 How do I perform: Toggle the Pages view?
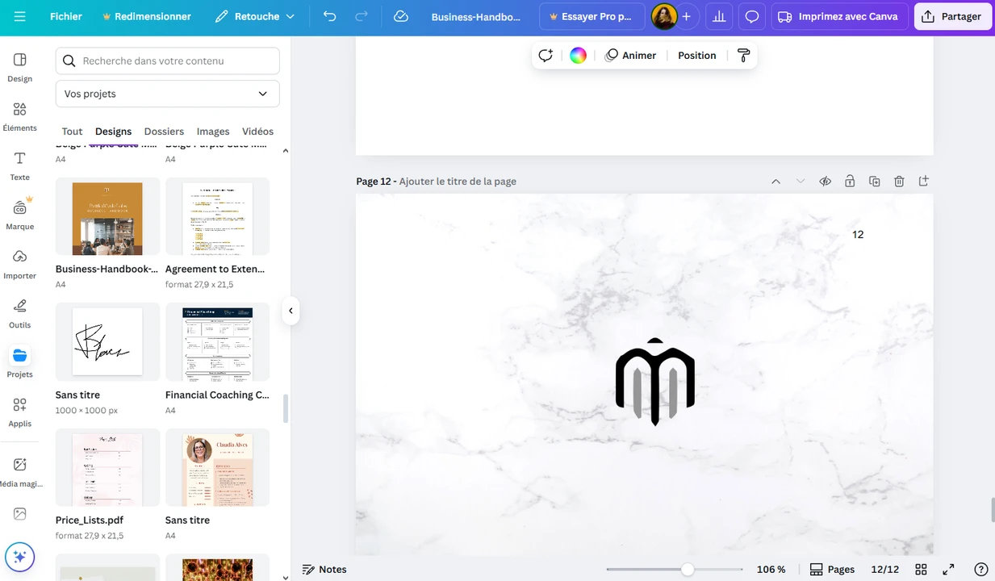pyautogui.click(x=832, y=569)
